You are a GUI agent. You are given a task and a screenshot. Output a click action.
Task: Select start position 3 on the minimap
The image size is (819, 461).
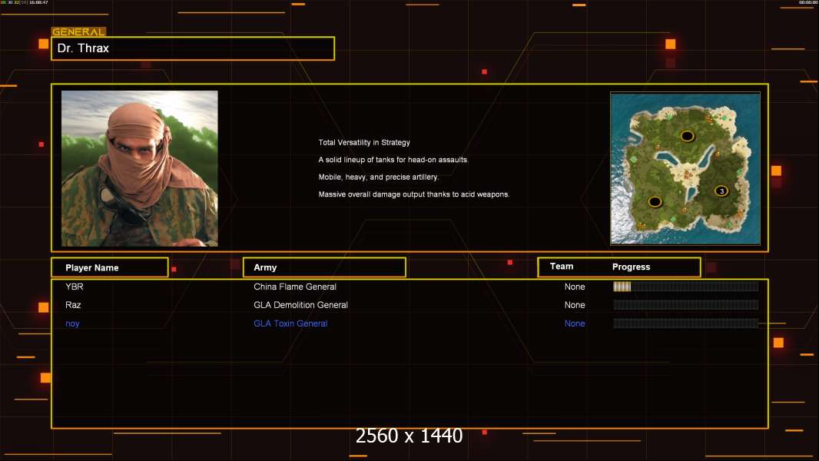click(721, 191)
